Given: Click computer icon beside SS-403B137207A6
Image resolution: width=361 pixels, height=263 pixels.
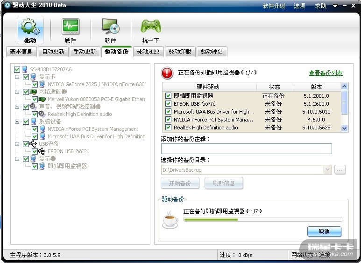Looking at the screenshot, I should click(25, 69).
